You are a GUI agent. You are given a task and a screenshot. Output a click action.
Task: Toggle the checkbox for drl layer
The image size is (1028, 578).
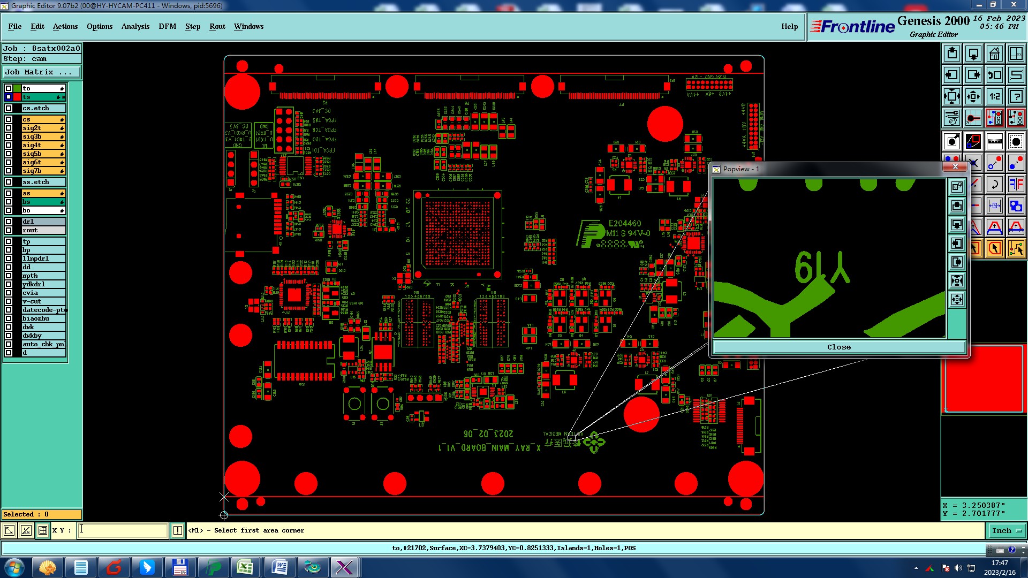(x=9, y=222)
